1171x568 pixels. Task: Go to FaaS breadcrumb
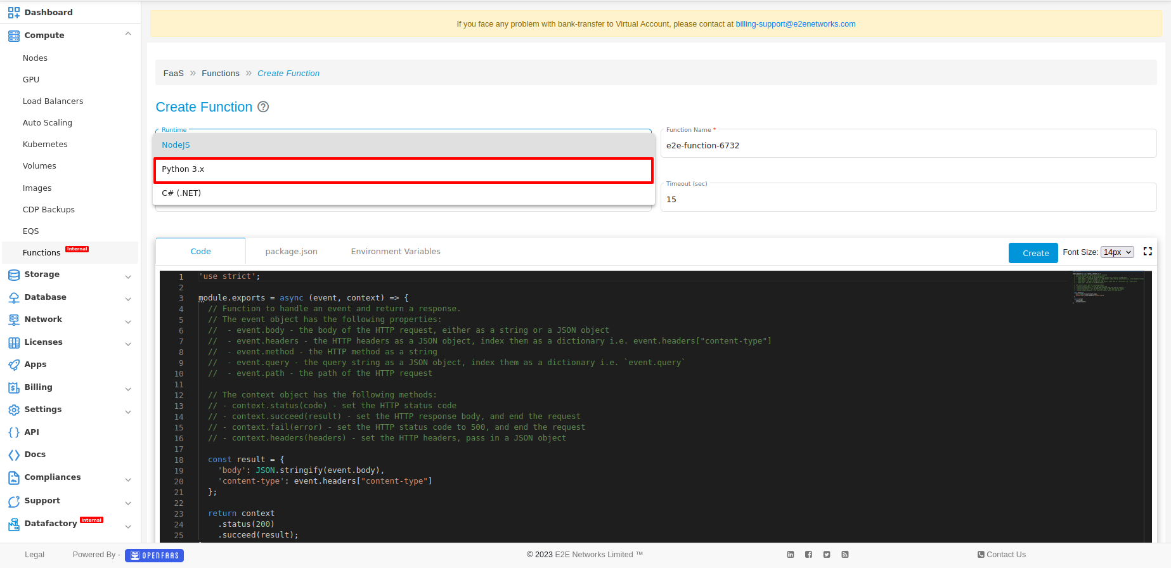pyautogui.click(x=173, y=74)
